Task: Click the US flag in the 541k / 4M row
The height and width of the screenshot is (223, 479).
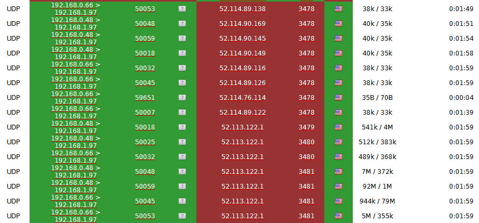Action: (338, 127)
